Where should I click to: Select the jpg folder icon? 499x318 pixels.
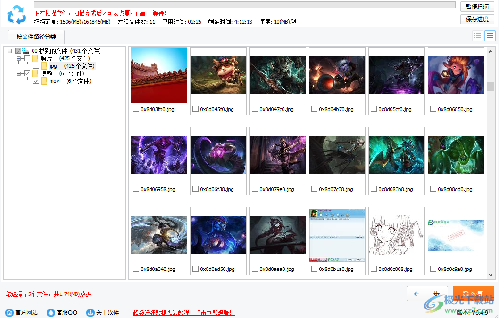tap(44, 66)
